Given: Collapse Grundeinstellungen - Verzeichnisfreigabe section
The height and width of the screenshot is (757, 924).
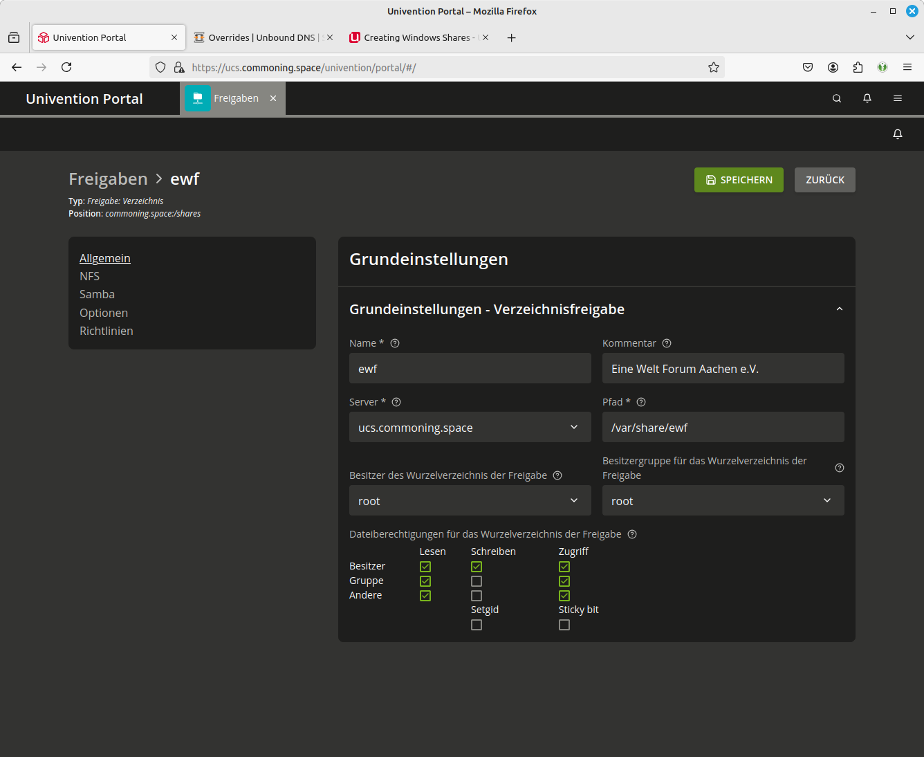Looking at the screenshot, I should click(x=840, y=309).
